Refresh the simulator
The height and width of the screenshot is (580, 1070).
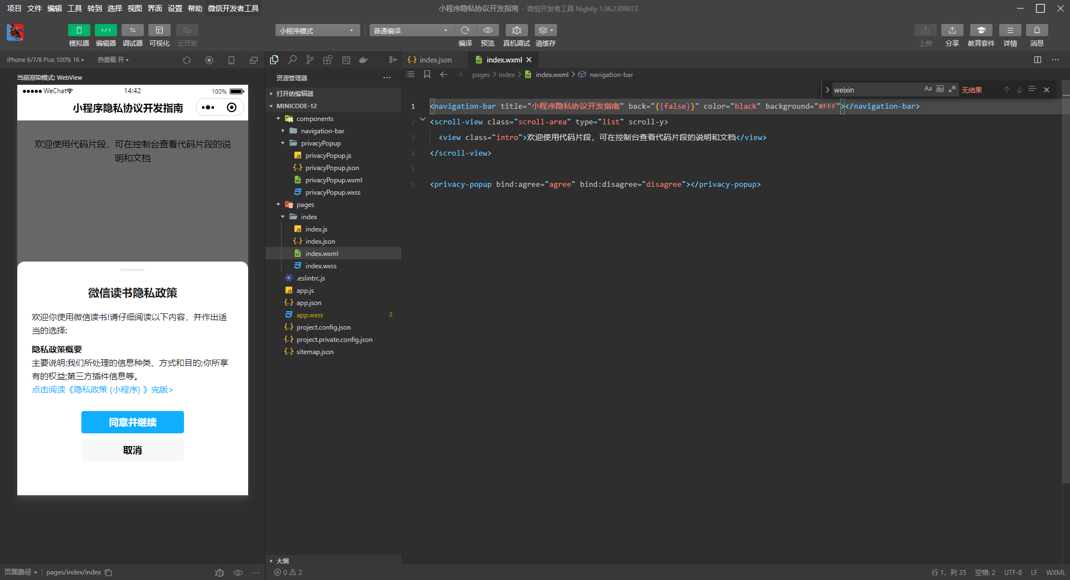pos(187,60)
